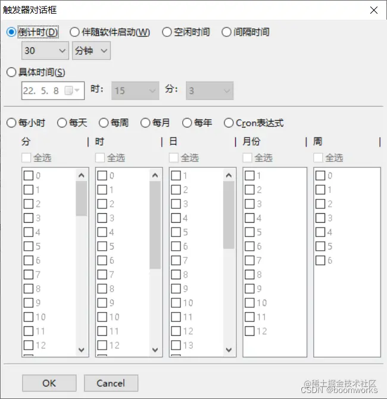The height and width of the screenshot is (399, 387).
Task: Click the date field showing 22. 5. 8
Action: click(53, 91)
